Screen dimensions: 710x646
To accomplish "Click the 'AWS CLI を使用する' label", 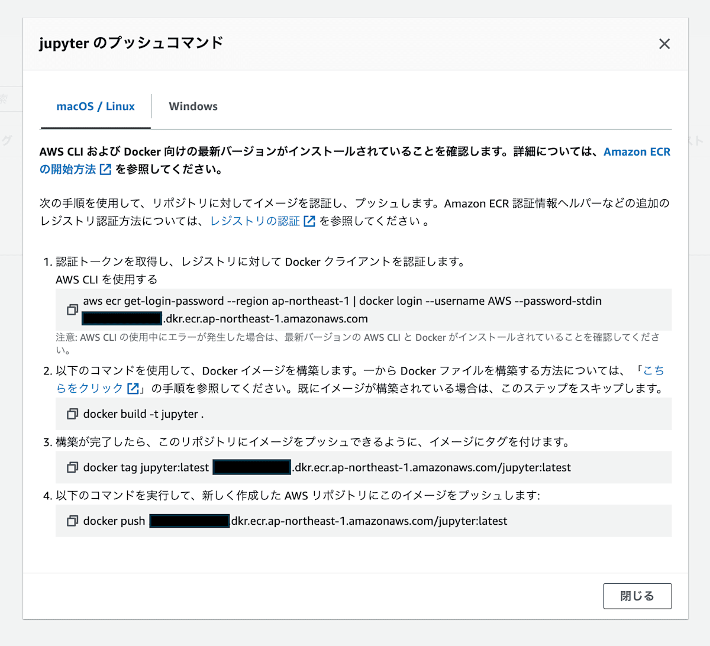I will coord(106,279).
